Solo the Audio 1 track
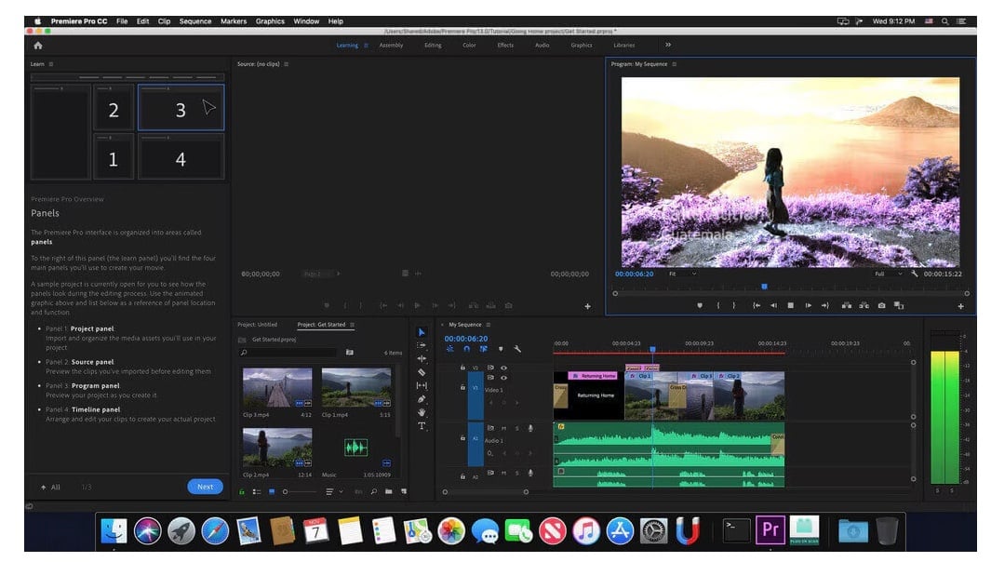The width and height of the screenshot is (991, 562). click(517, 429)
